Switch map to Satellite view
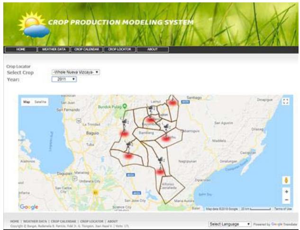 coord(40,102)
